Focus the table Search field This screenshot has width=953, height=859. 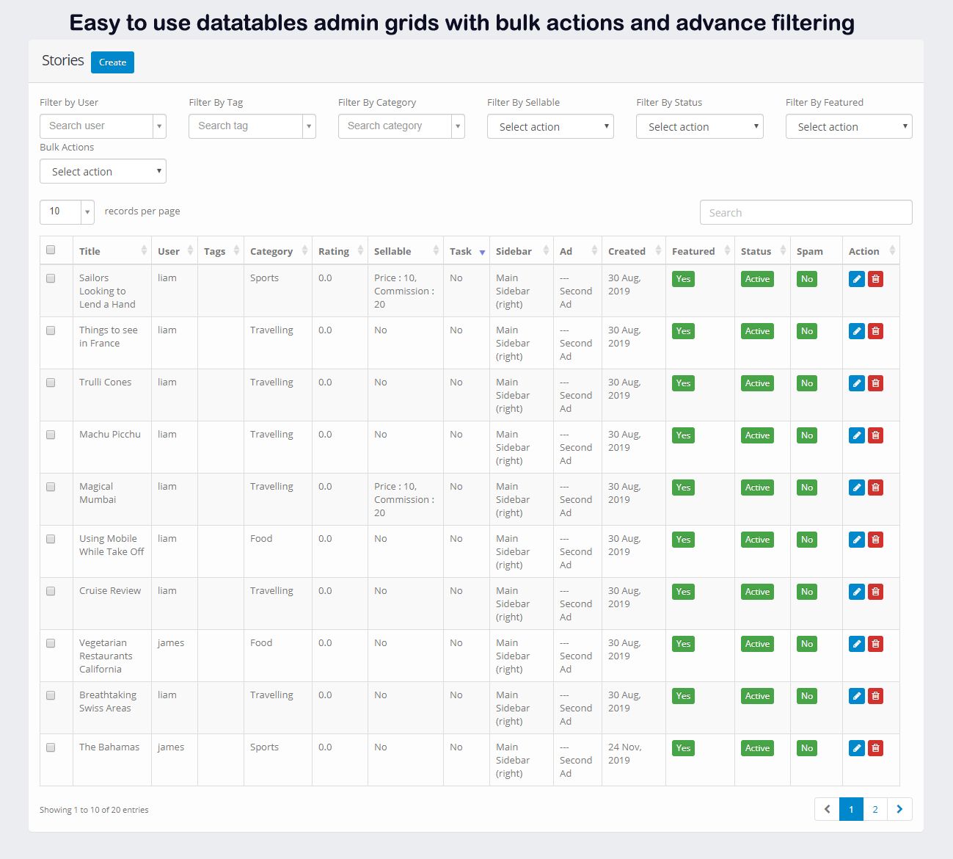[x=806, y=213]
